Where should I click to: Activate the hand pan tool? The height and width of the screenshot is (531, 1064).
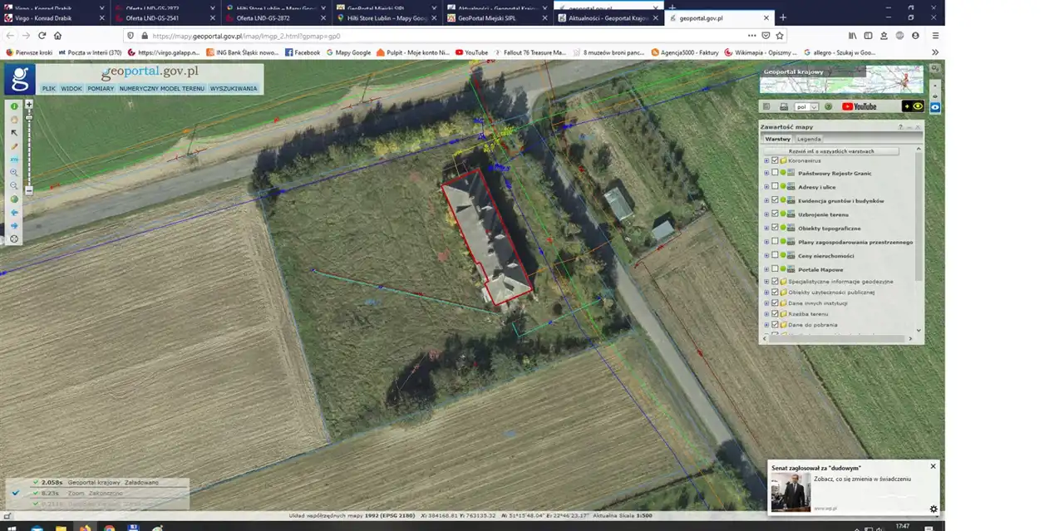(14, 120)
